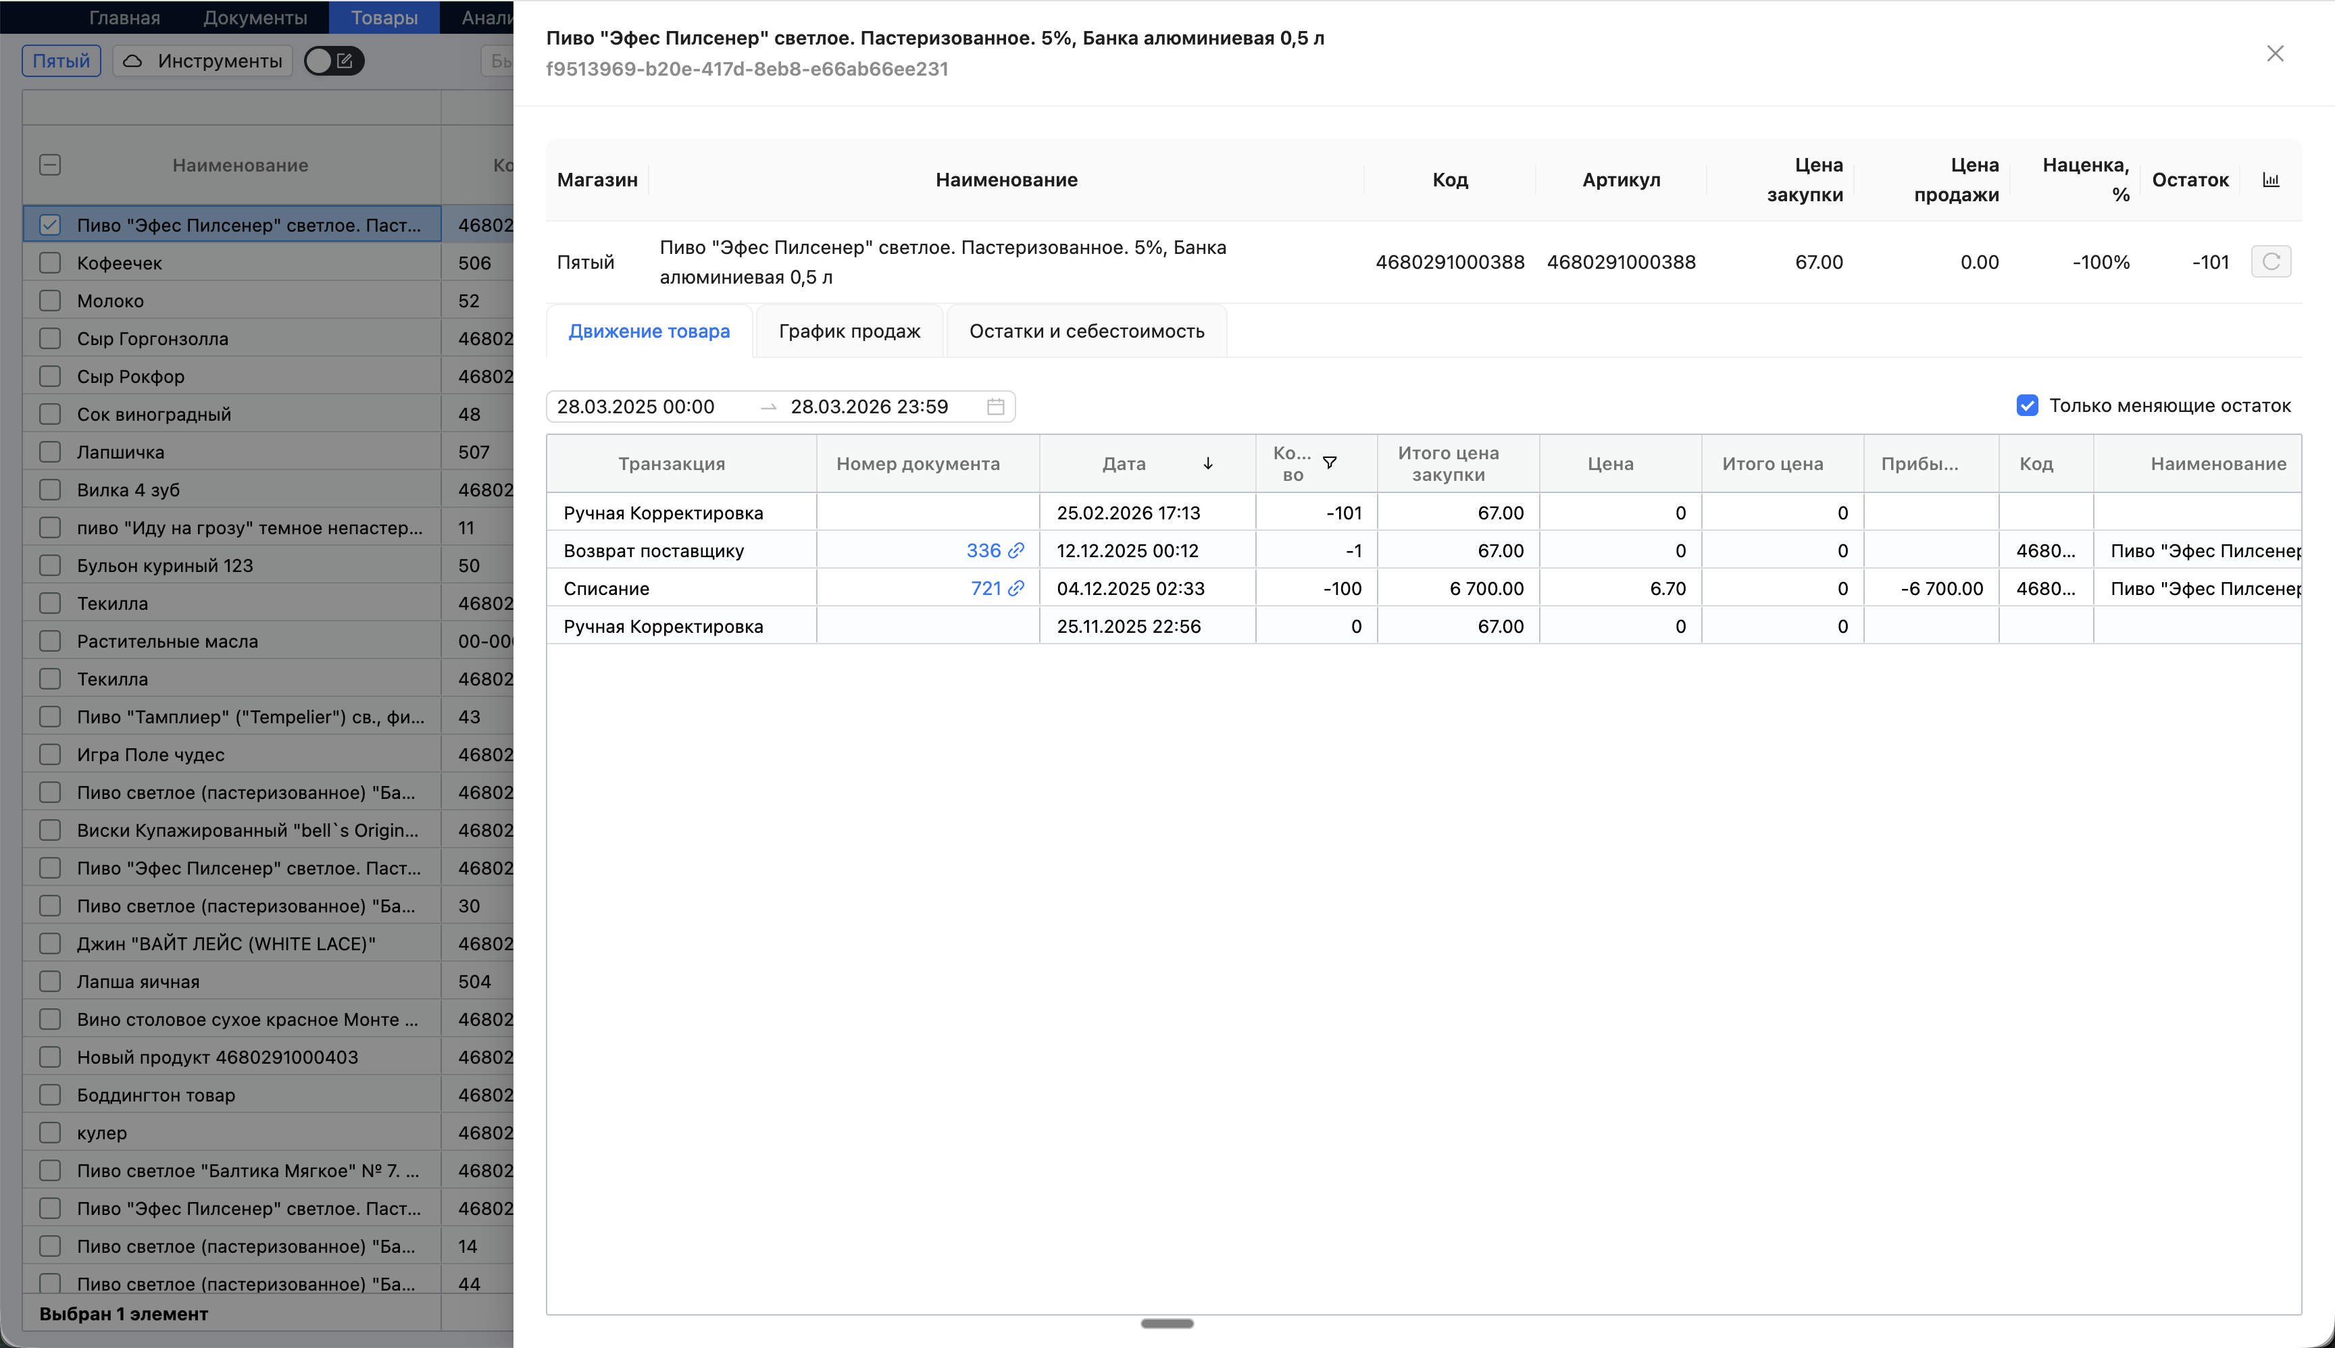Select пиво "Иду на грозу" row
Screen dimensions: 2335x1348
click(x=268, y=527)
